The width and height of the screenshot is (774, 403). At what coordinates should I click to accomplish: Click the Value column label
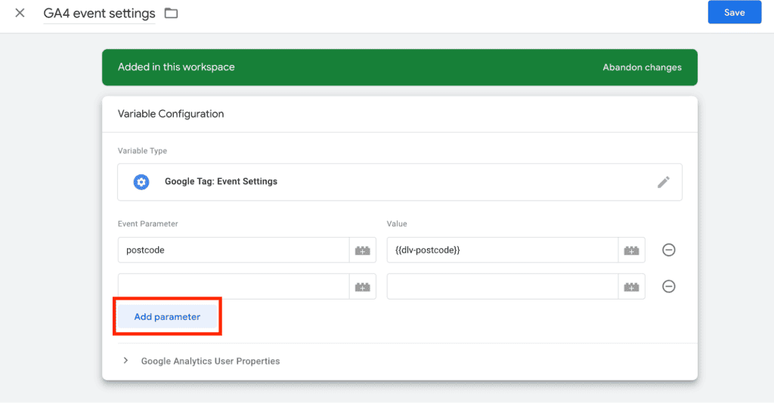click(x=397, y=223)
